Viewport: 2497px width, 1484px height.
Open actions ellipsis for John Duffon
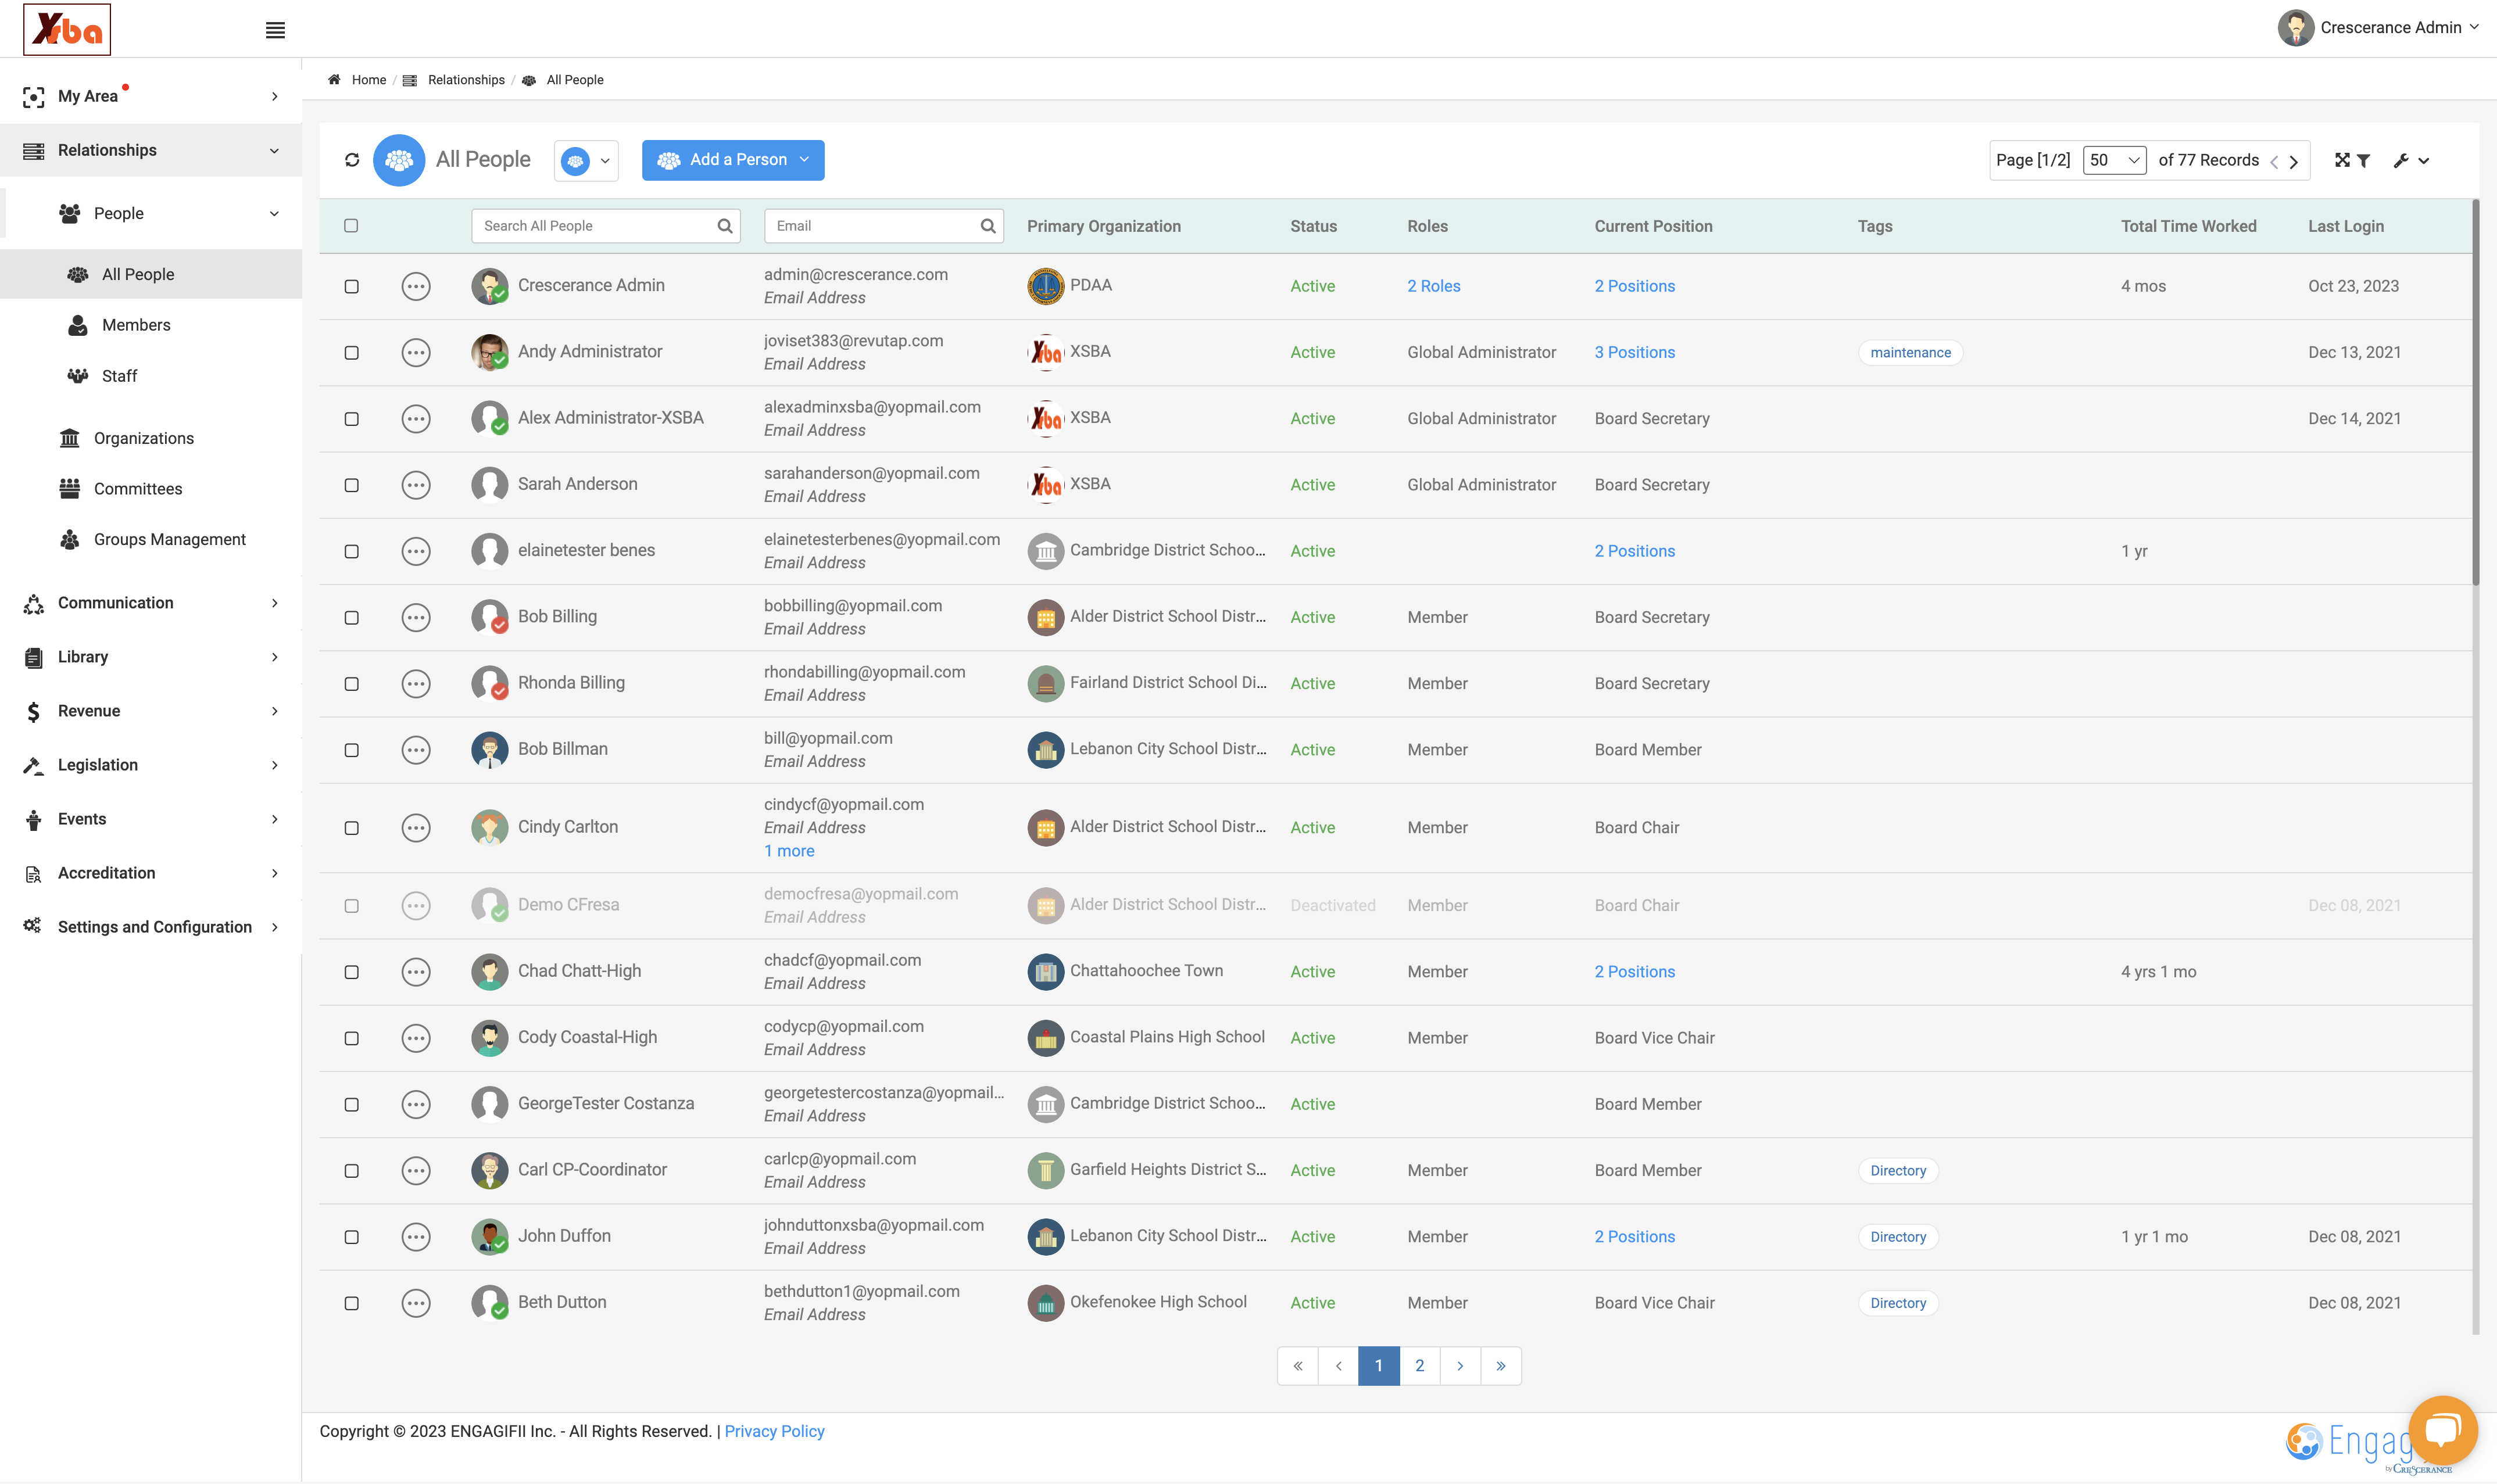[x=416, y=1237]
